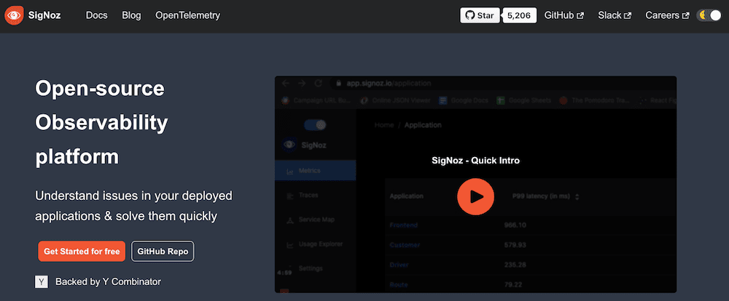This screenshot has width=729, height=301.
Task: Toggle the dark/light mode switch
Action: click(x=708, y=15)
